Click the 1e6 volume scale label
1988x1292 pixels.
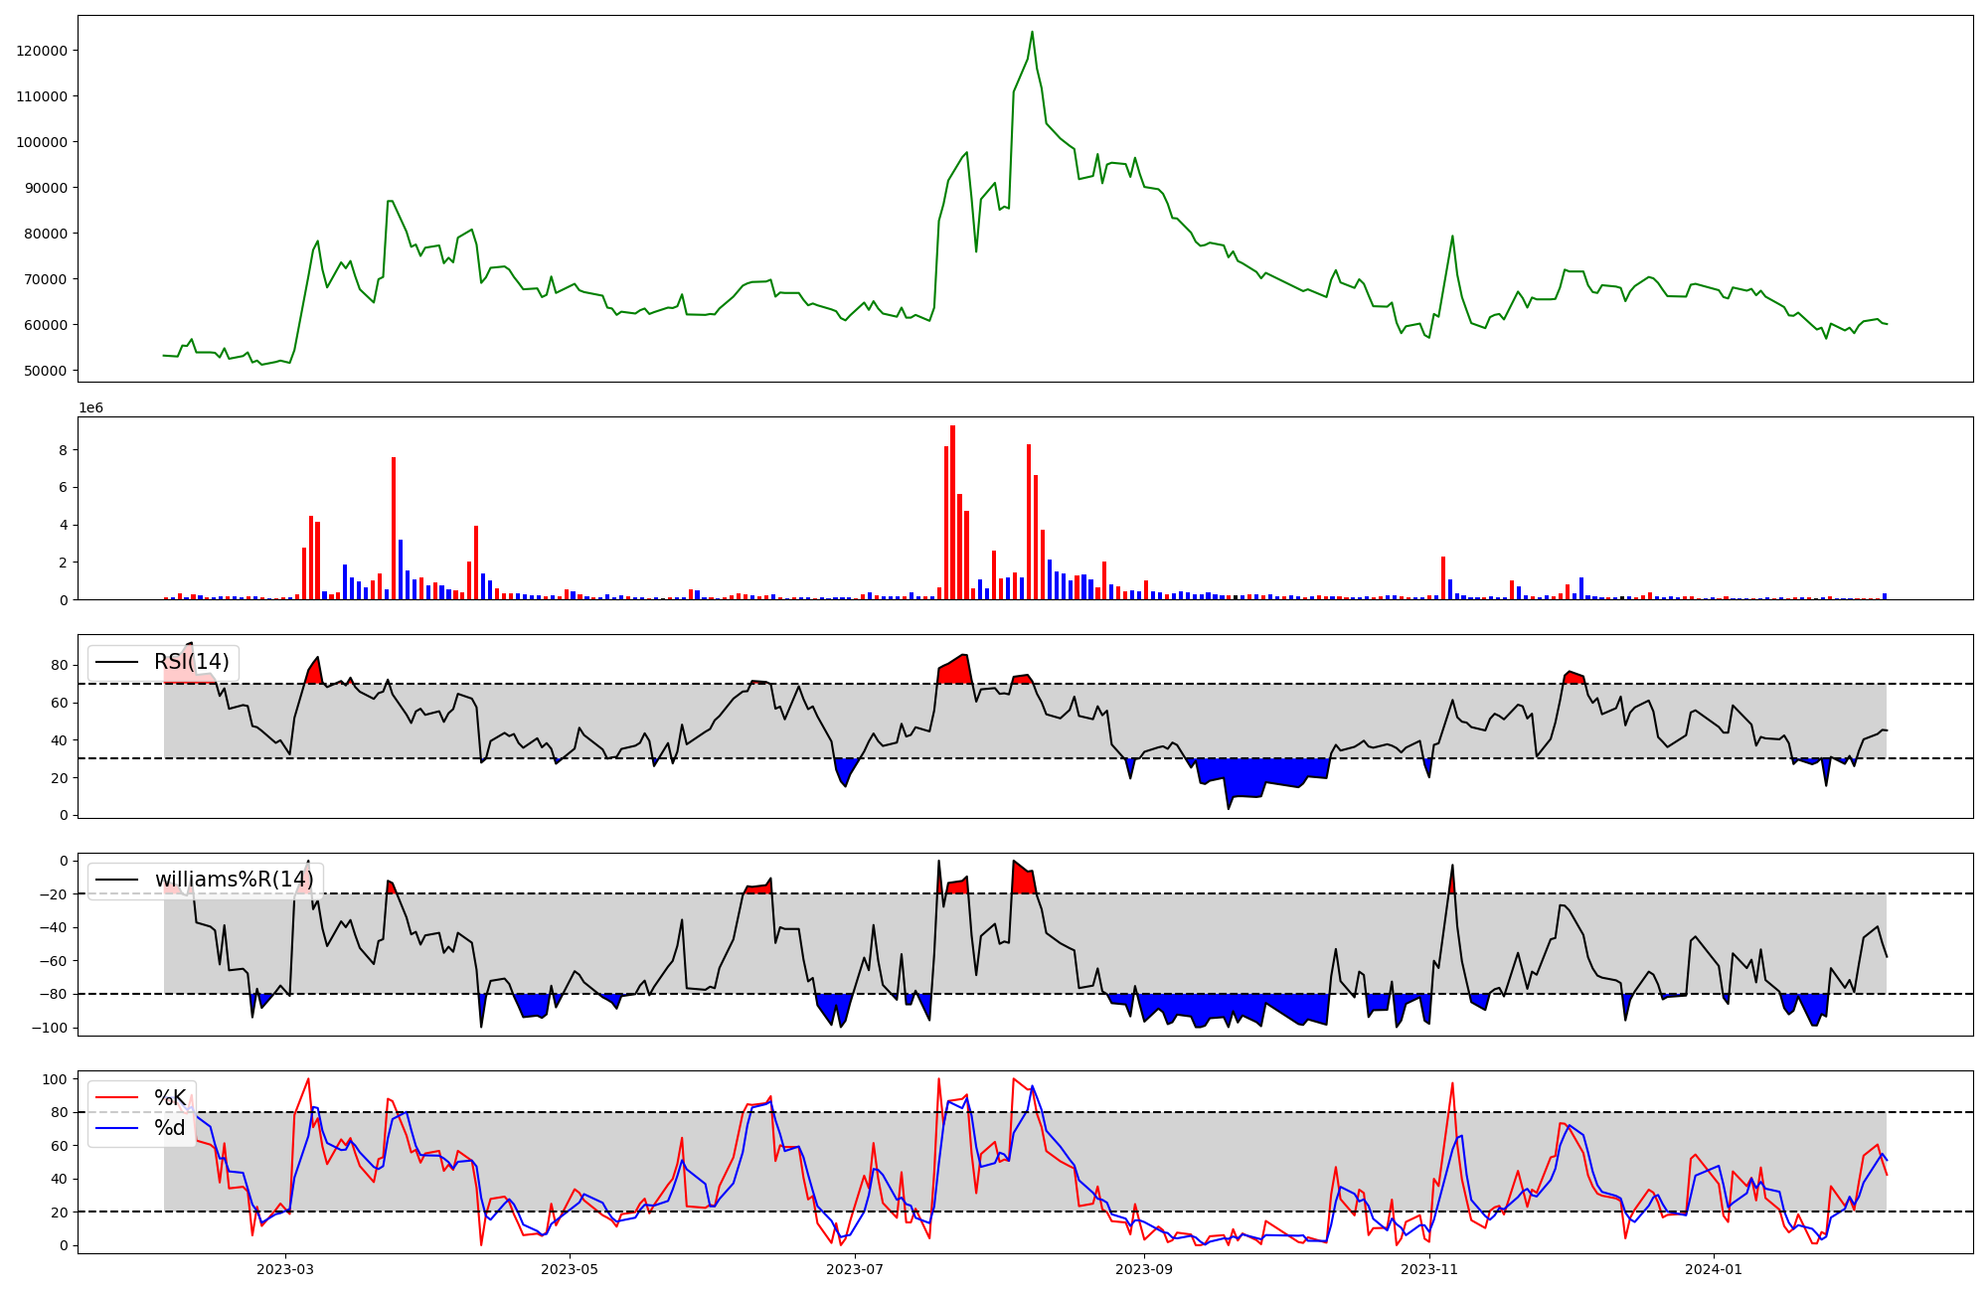pyautogui.click(x=90, y=408)
